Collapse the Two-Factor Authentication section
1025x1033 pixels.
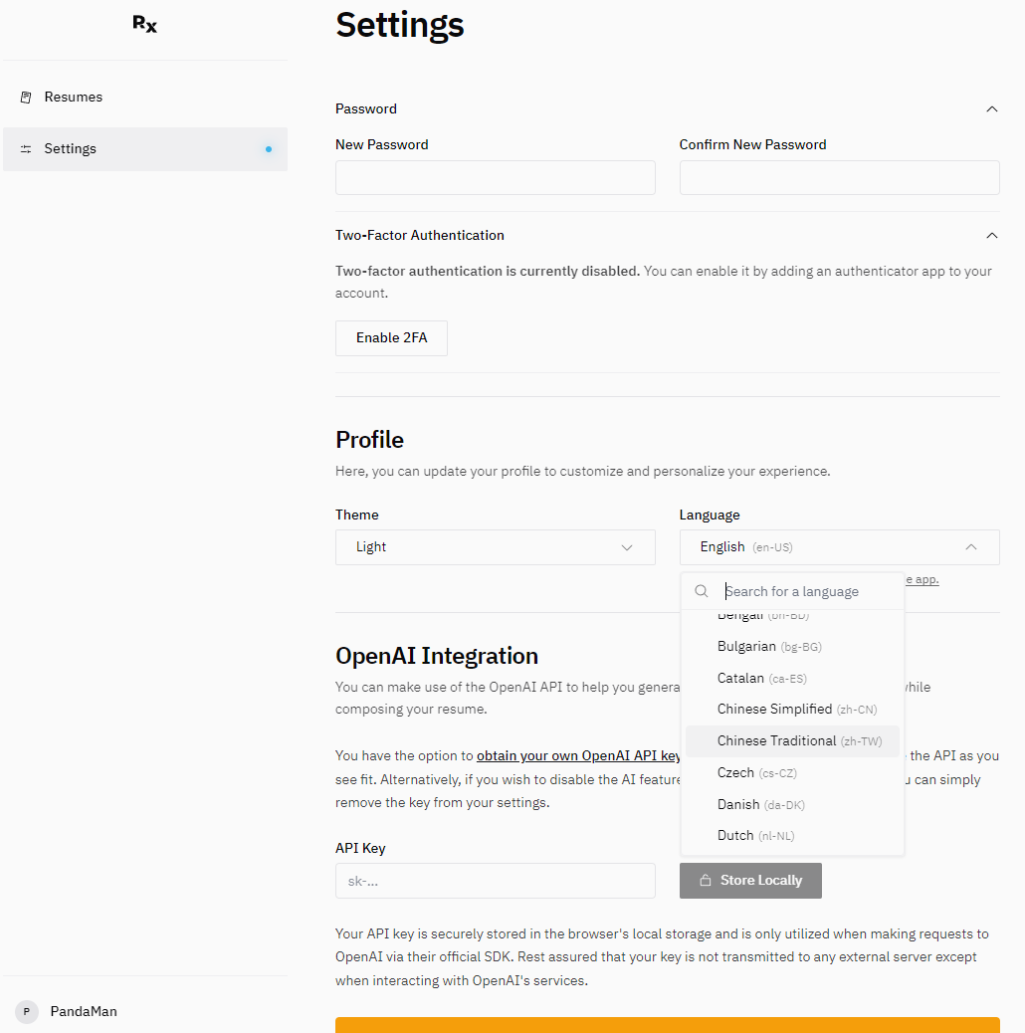click(x=991, y=236)
